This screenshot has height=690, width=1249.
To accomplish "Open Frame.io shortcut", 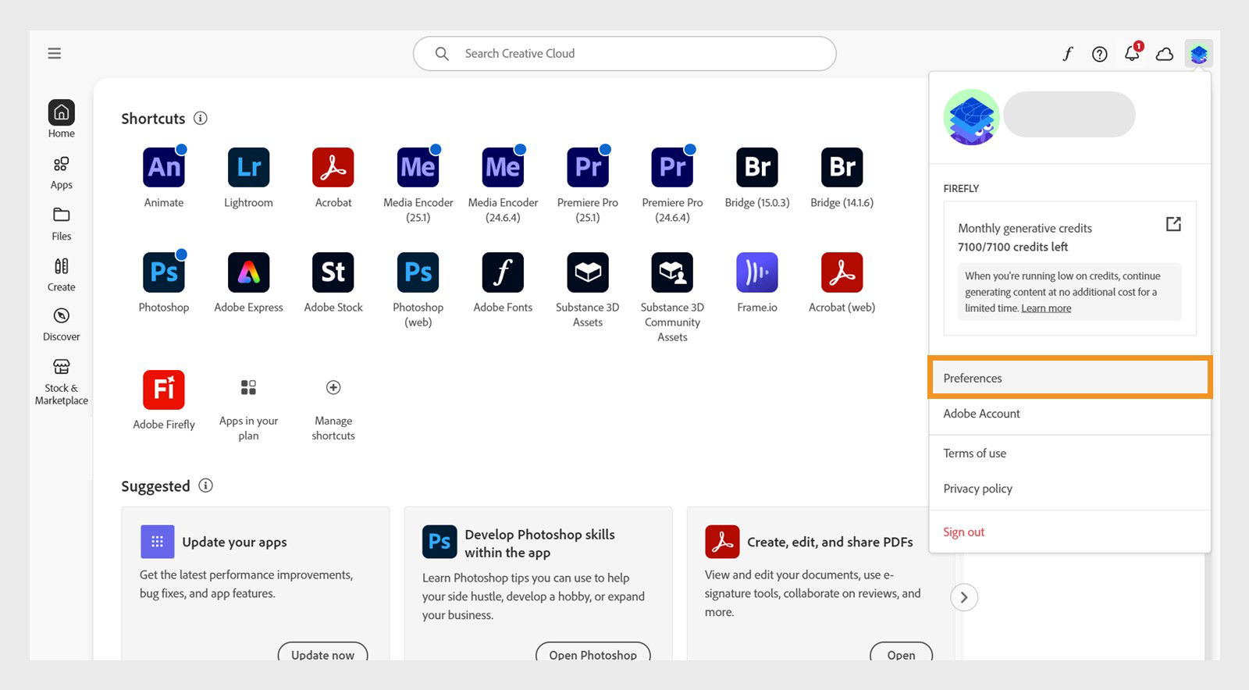I will 757,272.
